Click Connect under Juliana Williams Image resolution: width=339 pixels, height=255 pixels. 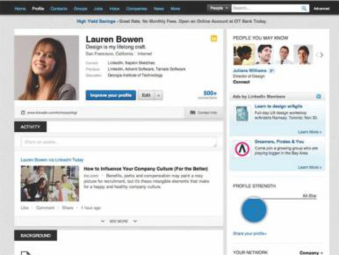click(241, 82)
